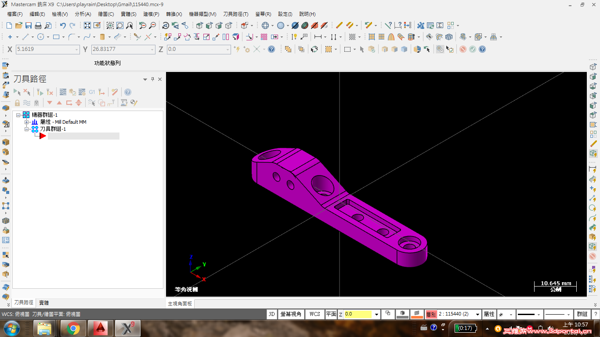Click the Create cylinder solid icon
The height and width of the screenshot is (337, 600).
tap(102, 37)
